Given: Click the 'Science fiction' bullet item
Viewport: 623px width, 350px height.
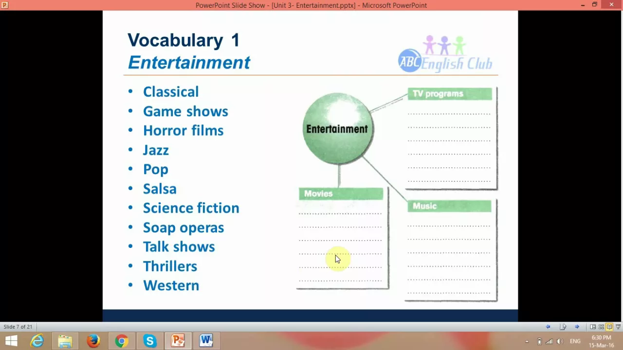Looking at the screenshot, I should coord(191,208).
